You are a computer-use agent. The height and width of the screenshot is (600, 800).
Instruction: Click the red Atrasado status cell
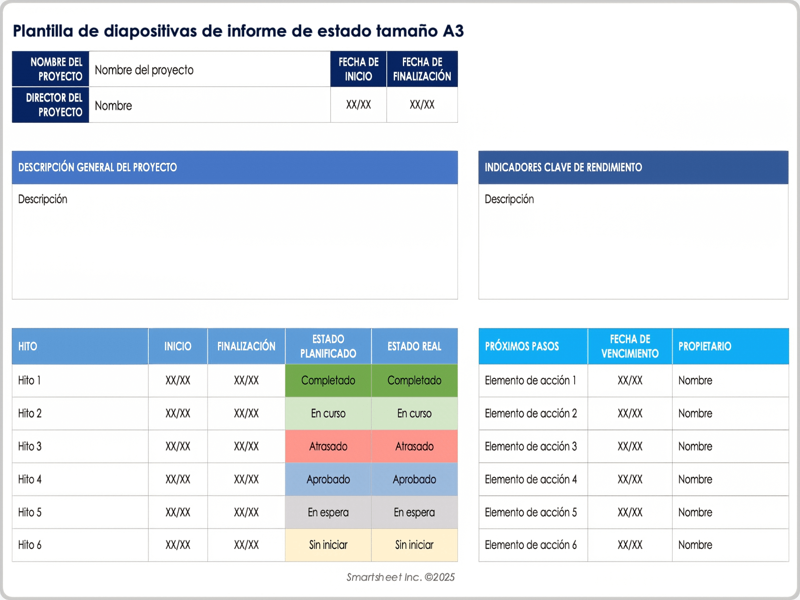click(x=328, y=446)
